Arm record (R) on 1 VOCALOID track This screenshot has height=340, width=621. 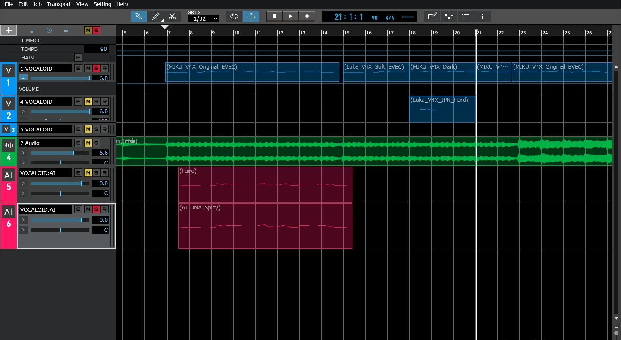(104, 69)
